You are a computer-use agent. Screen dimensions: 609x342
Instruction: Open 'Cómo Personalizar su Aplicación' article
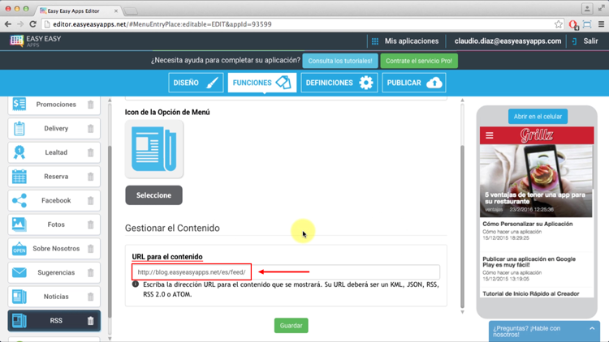pos(528,224)
